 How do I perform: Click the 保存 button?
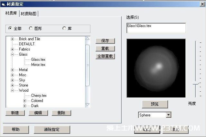(x=105, y=41)
